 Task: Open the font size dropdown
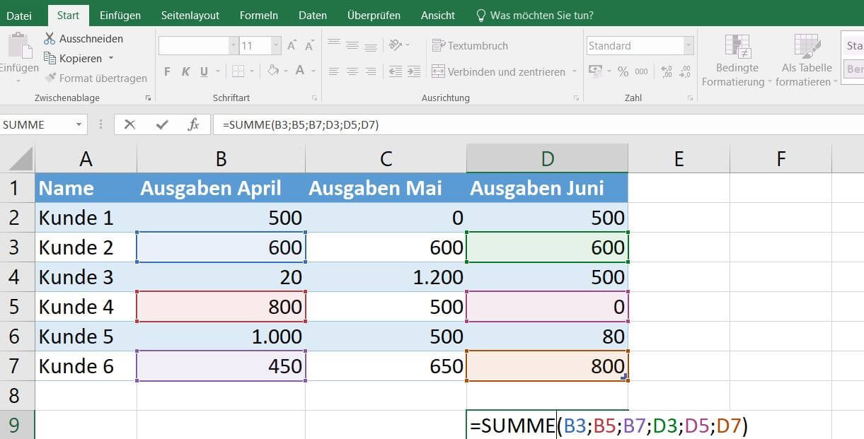click(x=276, y=46)
